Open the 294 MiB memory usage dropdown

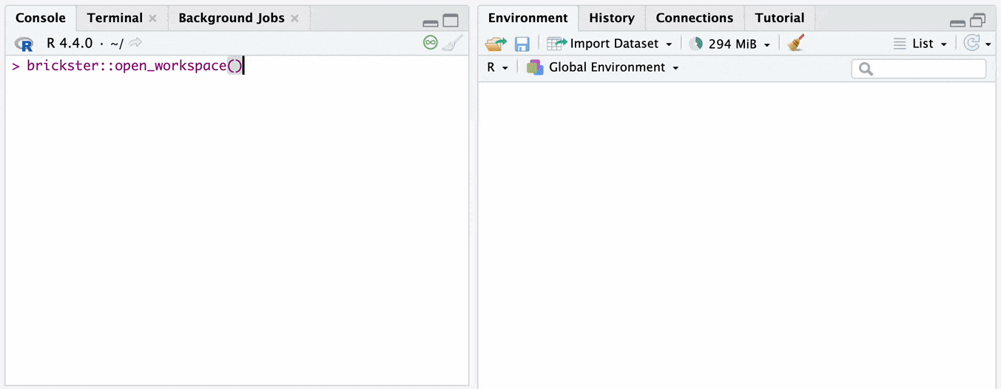pyautogui.click(x=731, y=44)
